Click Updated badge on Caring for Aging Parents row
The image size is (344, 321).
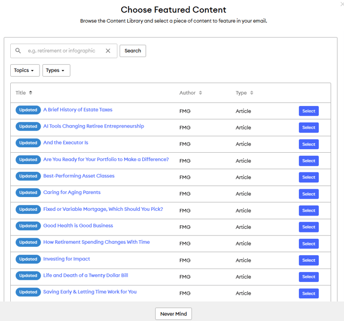pos(28,192)
